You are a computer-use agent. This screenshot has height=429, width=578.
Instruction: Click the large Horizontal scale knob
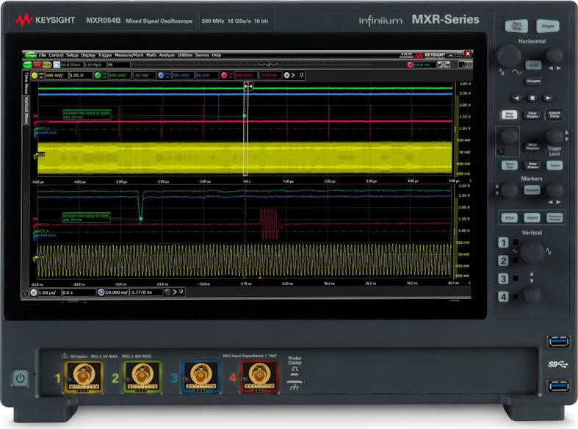(509, 56)
